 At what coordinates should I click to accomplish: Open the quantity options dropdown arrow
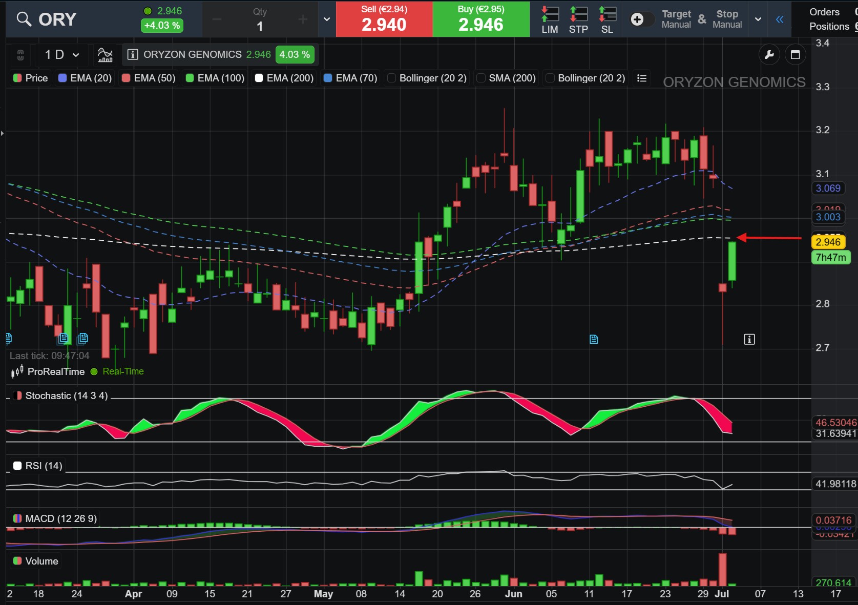pyautogui.click(x=327, y=19)
